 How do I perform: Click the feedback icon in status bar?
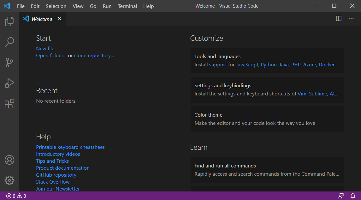pos(341,196)
